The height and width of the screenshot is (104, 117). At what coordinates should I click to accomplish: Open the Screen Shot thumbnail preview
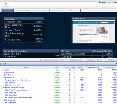coord(94,31)
